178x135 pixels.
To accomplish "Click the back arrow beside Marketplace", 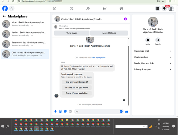I will pos(4,16).
